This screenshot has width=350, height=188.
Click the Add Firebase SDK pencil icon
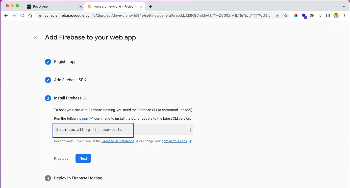[48, 80]
